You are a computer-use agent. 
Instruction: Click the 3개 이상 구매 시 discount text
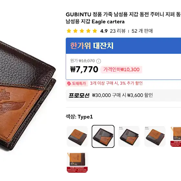[x=116, y=83]
